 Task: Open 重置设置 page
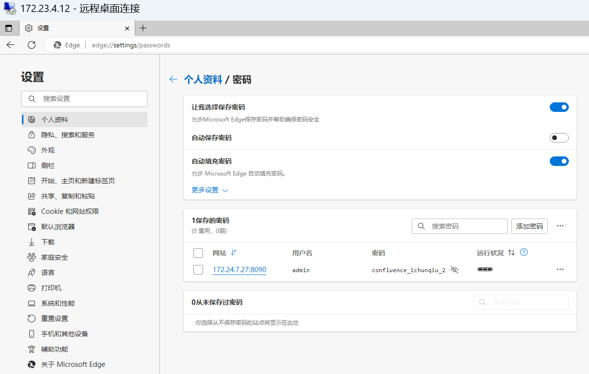[x=84, y=319]
